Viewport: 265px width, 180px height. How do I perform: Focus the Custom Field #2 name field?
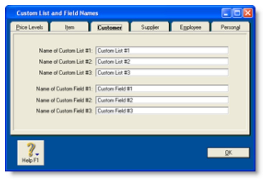[162, 100]
